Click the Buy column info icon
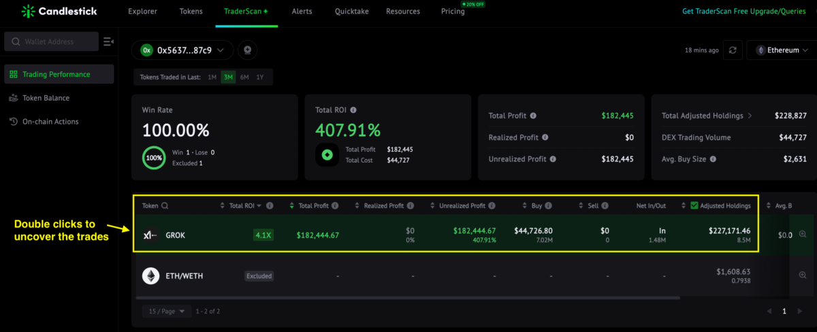 (x=549, y=205)
